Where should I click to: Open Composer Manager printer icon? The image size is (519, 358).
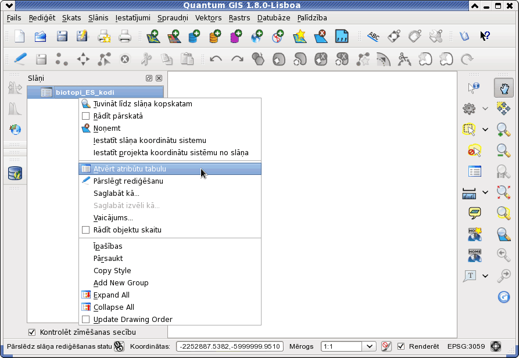click(x=125, y=36)
